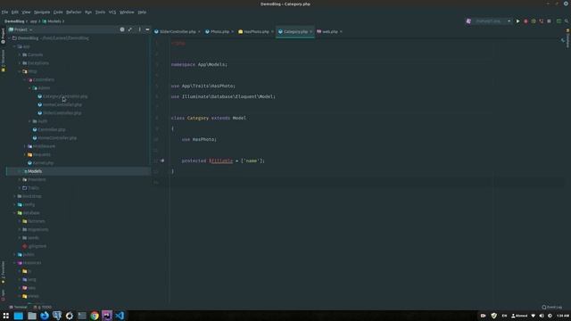The image size is (571, 321).
Task: Open the Edit menu
Action: coord(15,12)
